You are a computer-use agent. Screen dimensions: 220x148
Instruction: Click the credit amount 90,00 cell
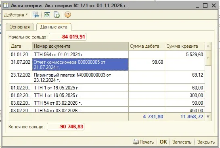185,103
